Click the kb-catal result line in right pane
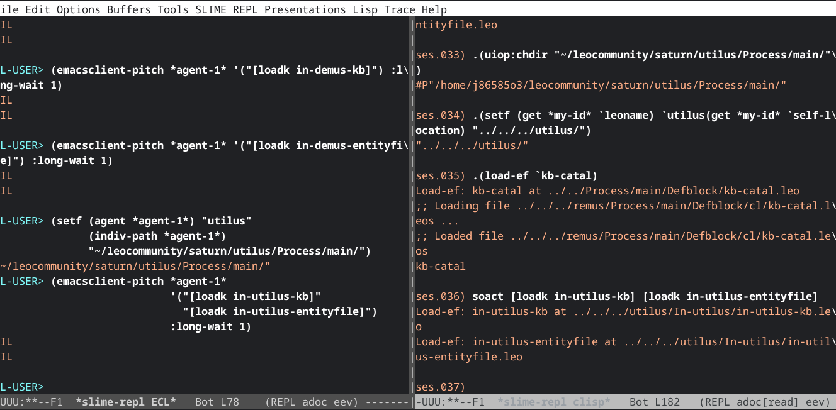This screenshot has height=410, width=836. pos(441,266)
